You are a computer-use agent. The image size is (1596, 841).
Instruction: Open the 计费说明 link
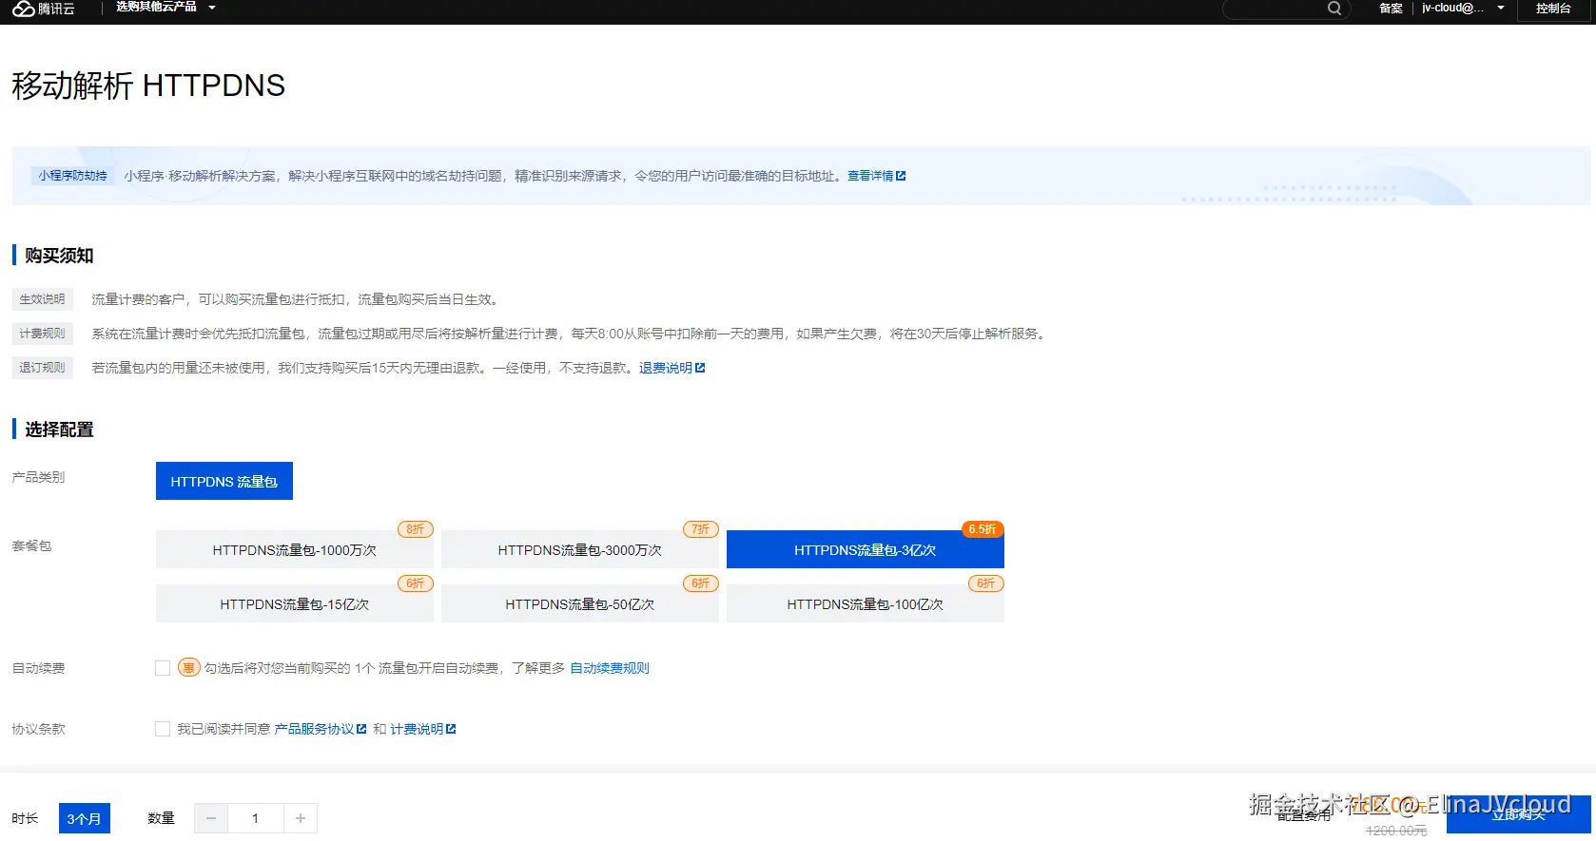(423, 729)
